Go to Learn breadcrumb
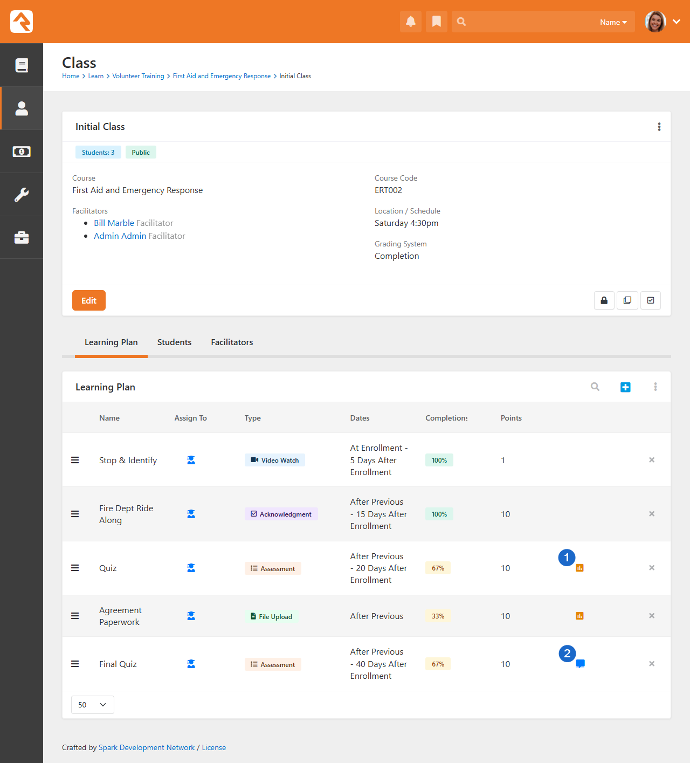 (96, 76)
